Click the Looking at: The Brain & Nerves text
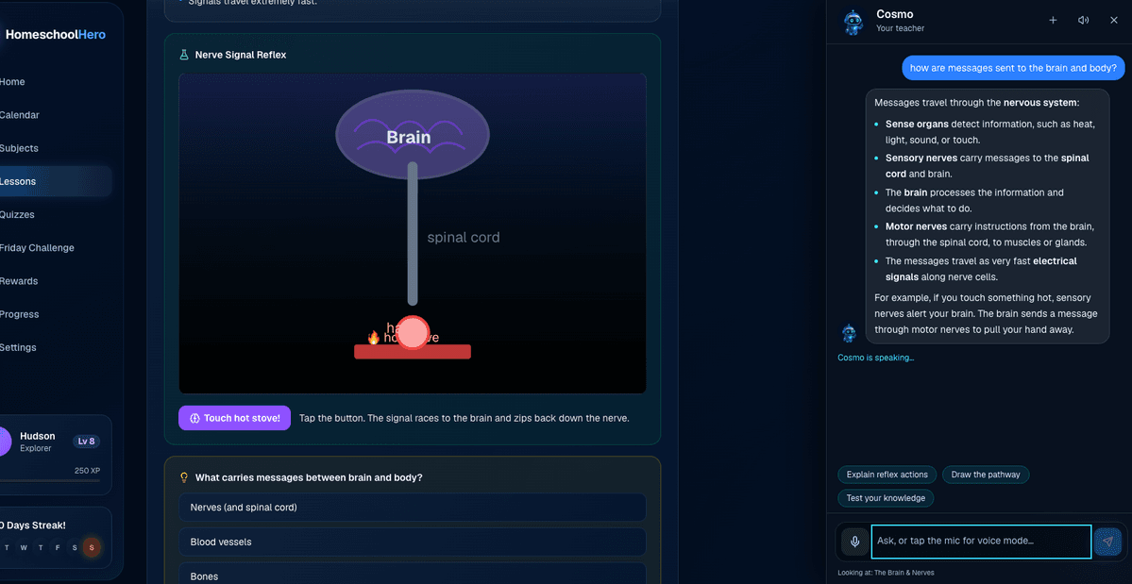Screen dimensions: 1132x584 [x=886, y=573]
